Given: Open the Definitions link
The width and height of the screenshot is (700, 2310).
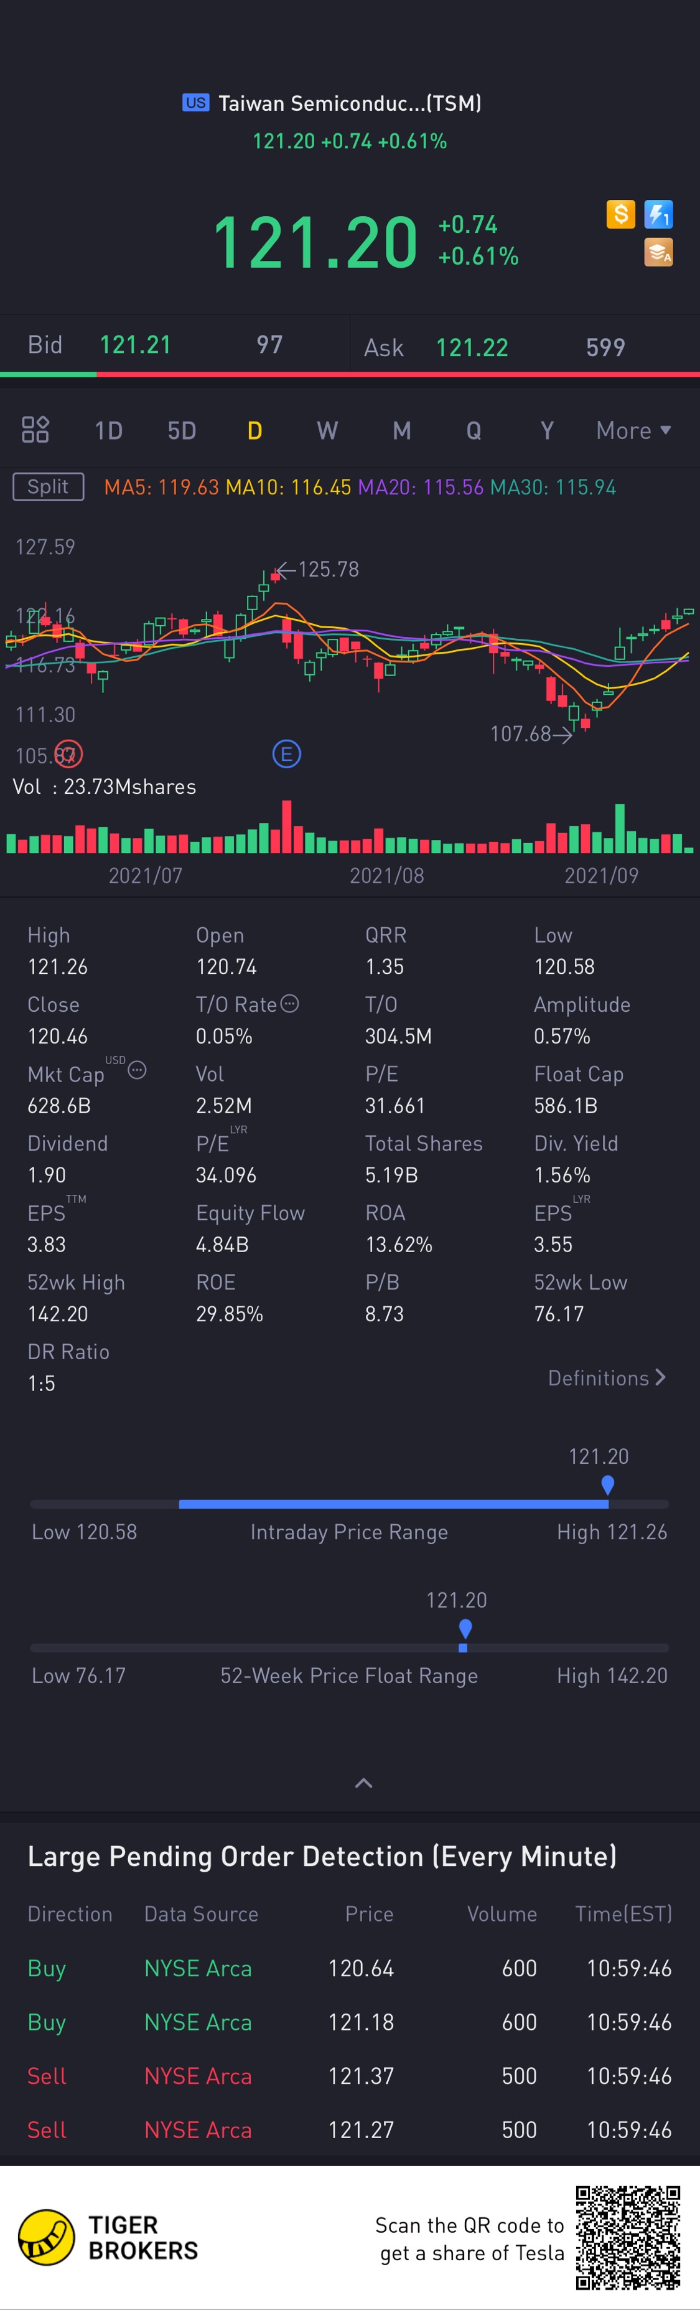Looking at the screenshot, I should [x=607, y=1377].
